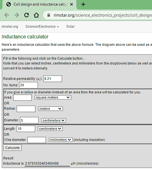Click the Calculate button
Image resolution: width=152 pixels, height=171 pixels.
point(12,148)
